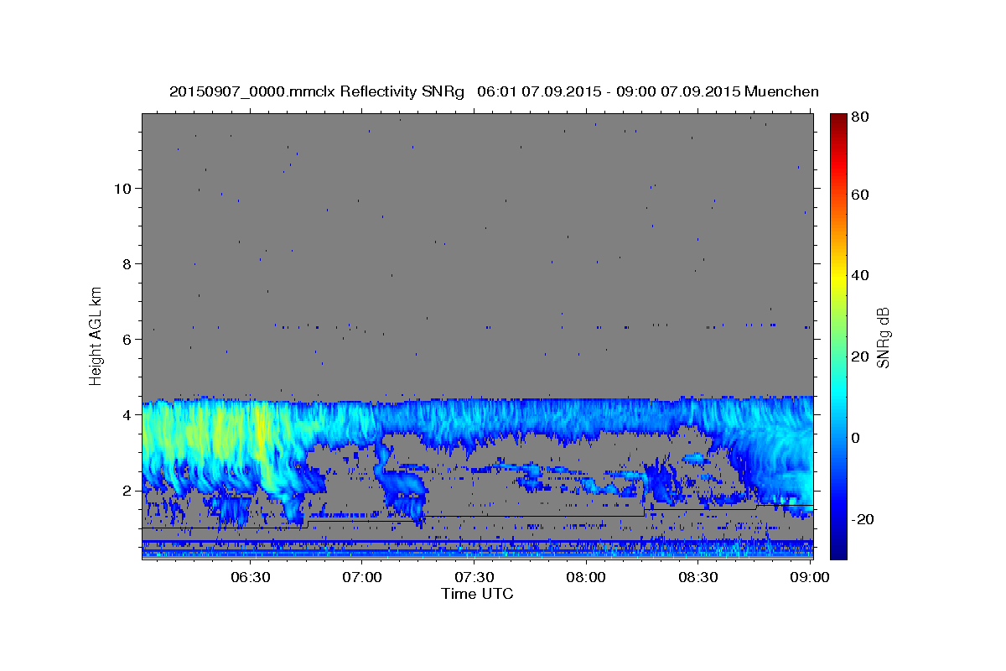Click the dark red top of colorbar

[838, 119]
